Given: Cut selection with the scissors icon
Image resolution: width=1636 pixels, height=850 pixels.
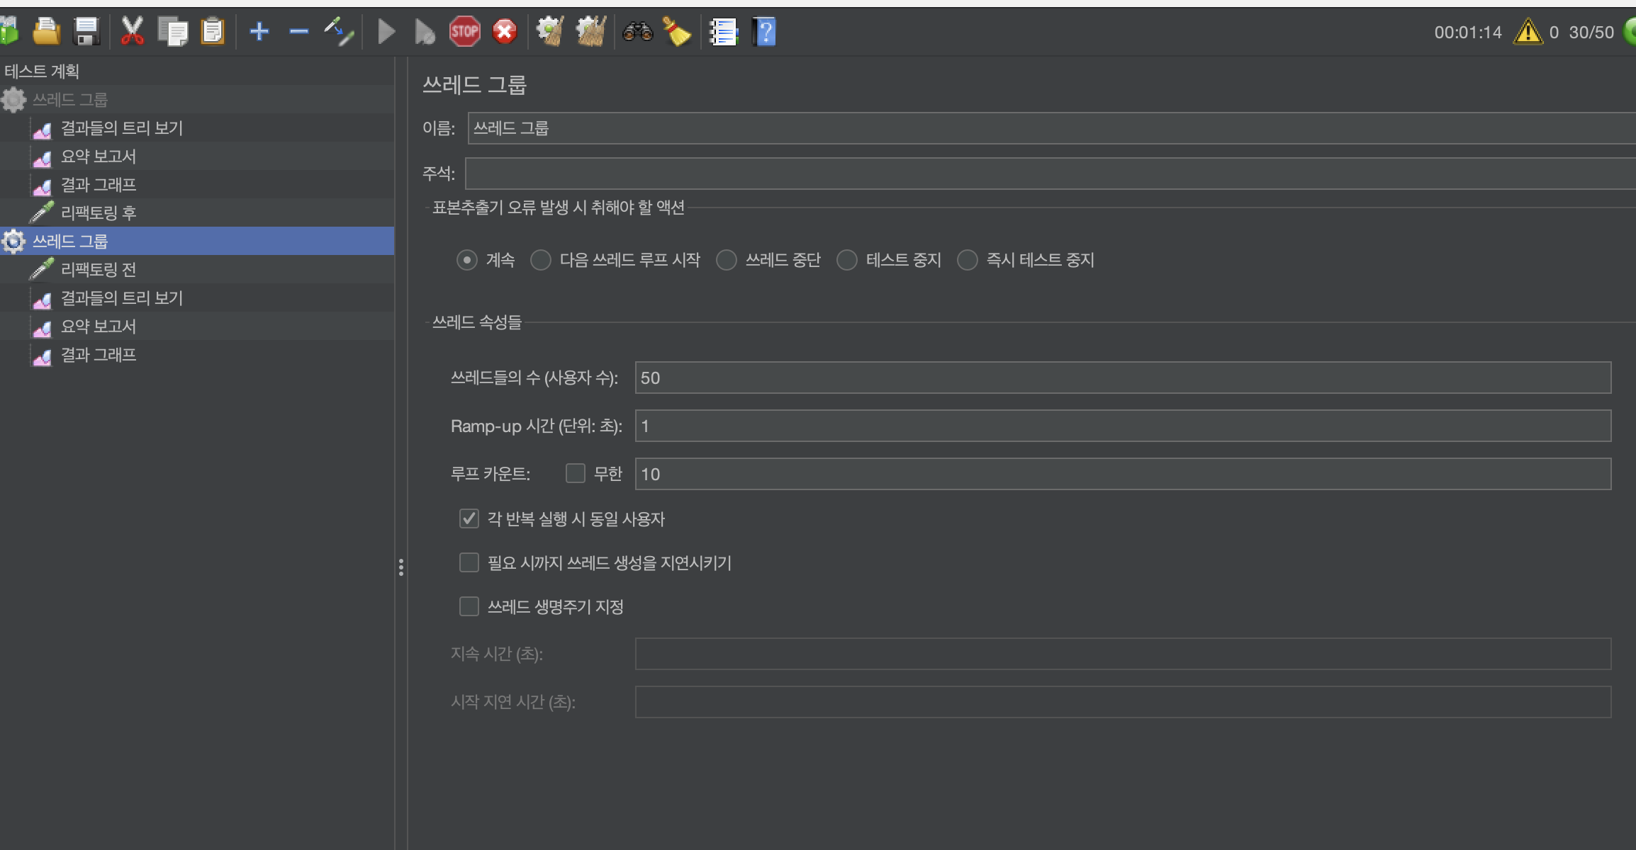Looking at the screenshot, I should click(132, 32).
